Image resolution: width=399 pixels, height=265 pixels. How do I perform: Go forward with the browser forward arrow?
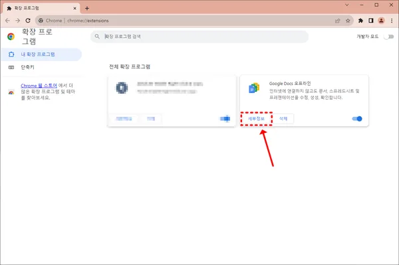coord(17,21)
